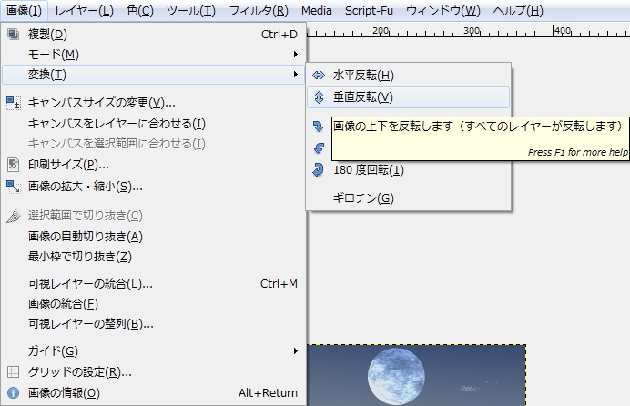Choose 画像の拡大・縮小(S)...
This screenshot has width=630, height=406.
coord(153,187)
